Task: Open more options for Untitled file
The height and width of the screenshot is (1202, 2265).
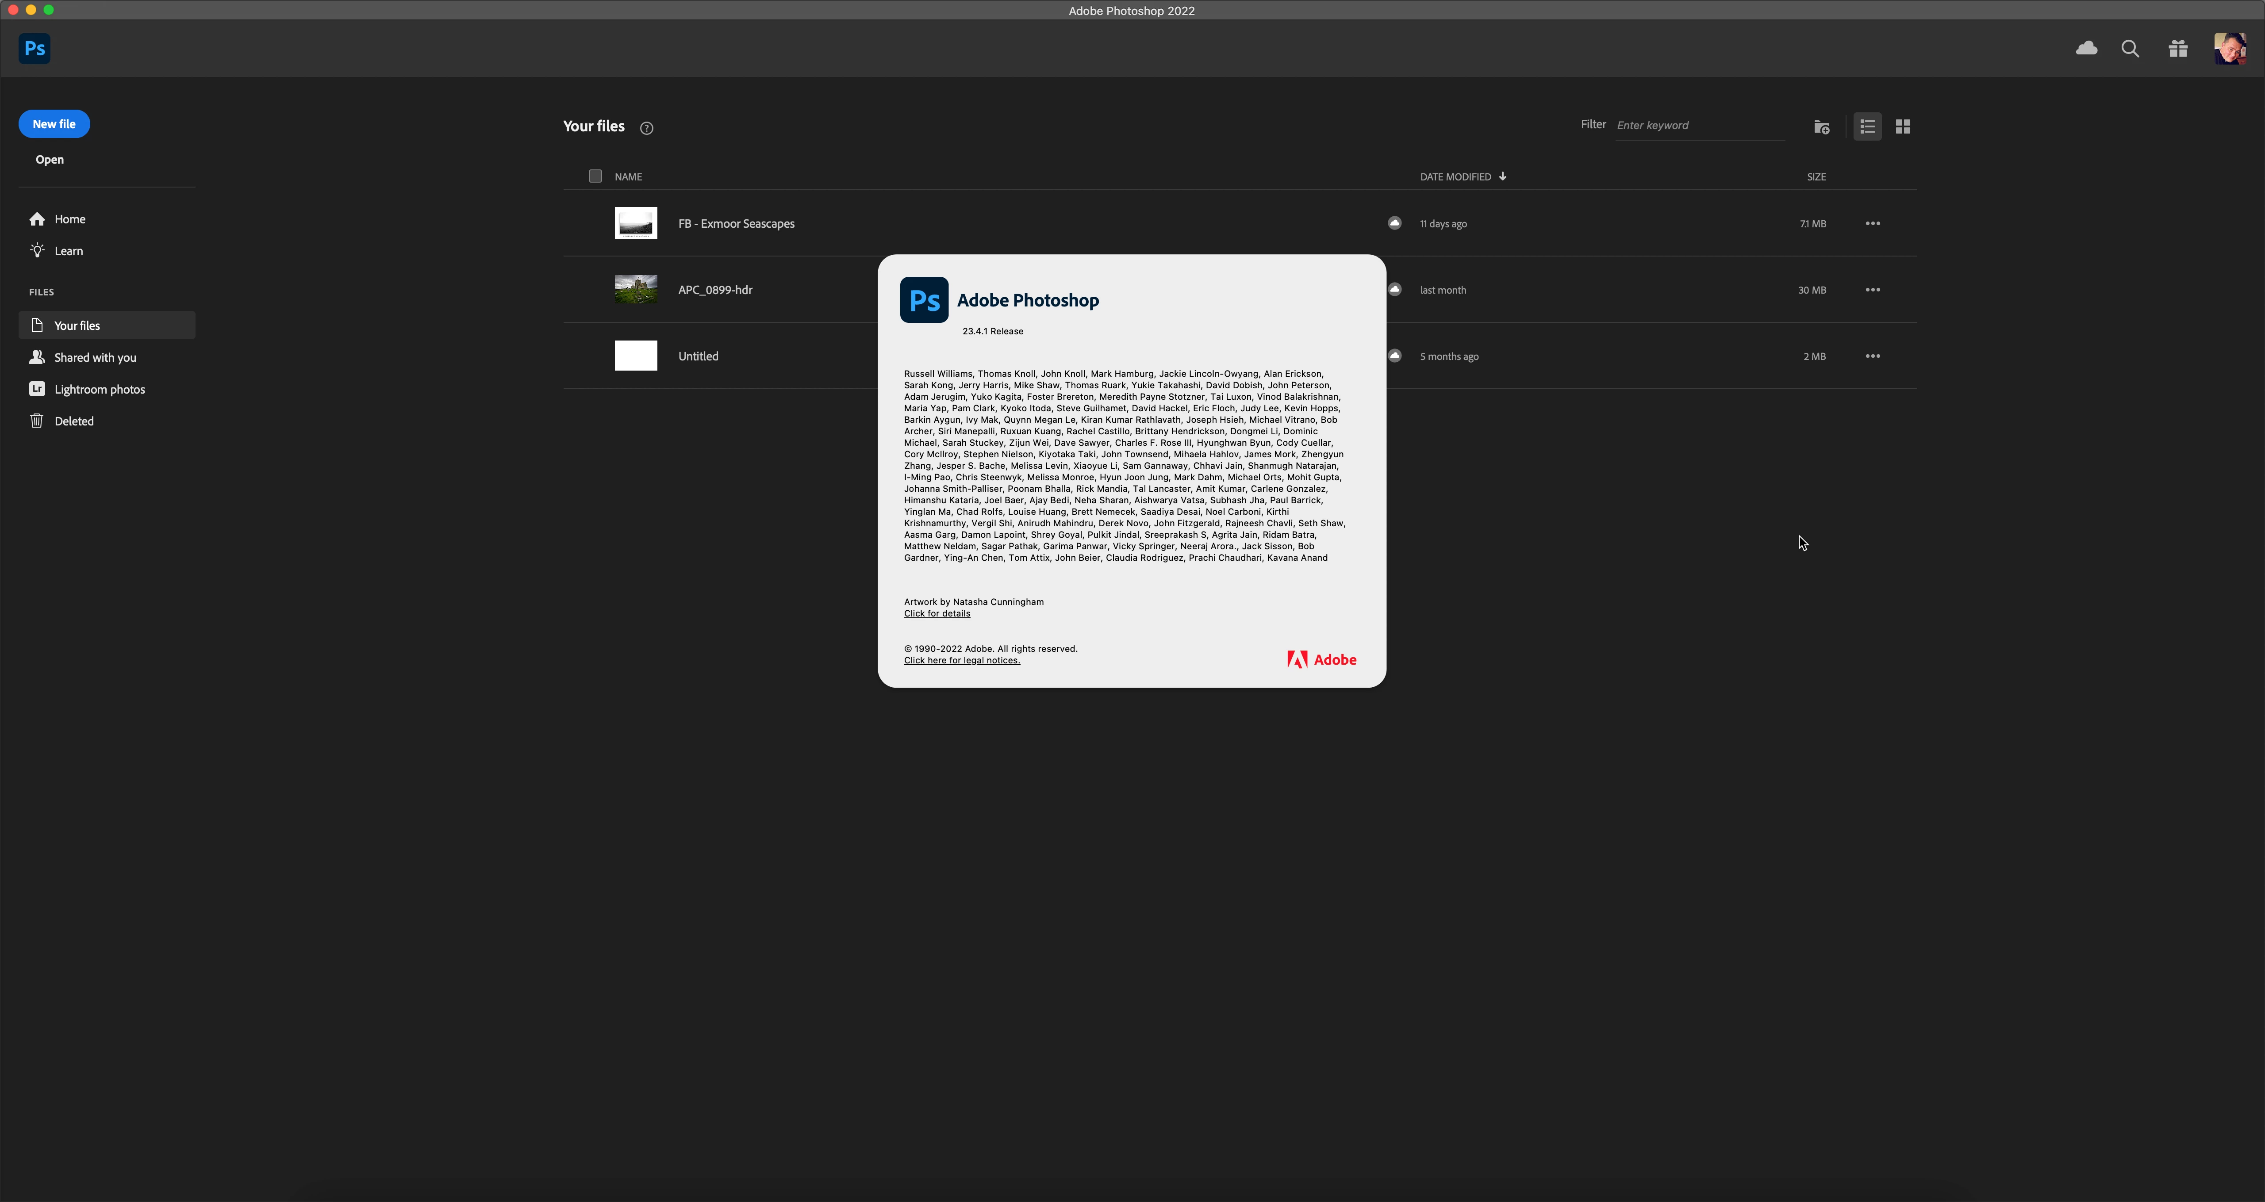Action: (x=1873, y=356)
